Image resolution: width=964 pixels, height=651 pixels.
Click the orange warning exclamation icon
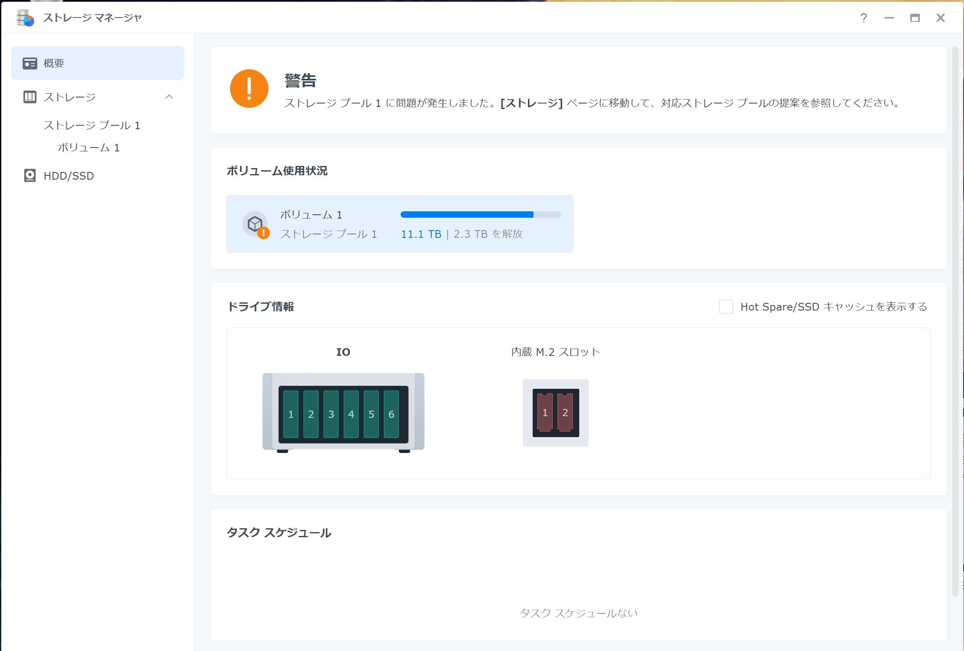coord(249,89)
